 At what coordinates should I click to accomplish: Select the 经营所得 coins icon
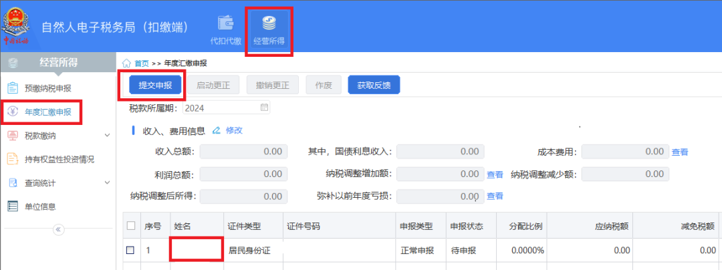pyautogui.click(x=269, y=23)
